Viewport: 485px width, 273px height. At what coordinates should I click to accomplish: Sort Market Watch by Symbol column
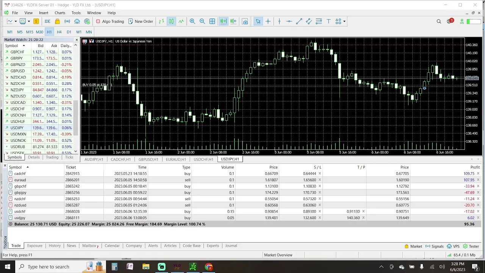tap(12, 45)
